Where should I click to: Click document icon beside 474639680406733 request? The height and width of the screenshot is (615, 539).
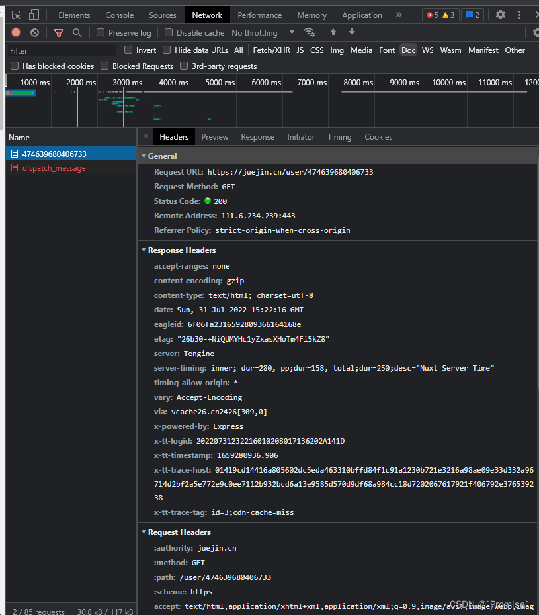click(15, 154)
